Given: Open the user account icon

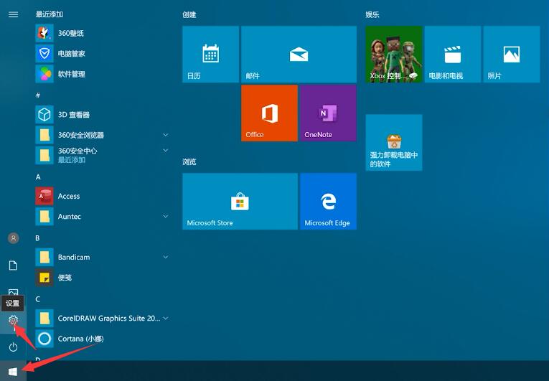Looking at the screenshot, I should pyautogui.click(x=14, y=238).
